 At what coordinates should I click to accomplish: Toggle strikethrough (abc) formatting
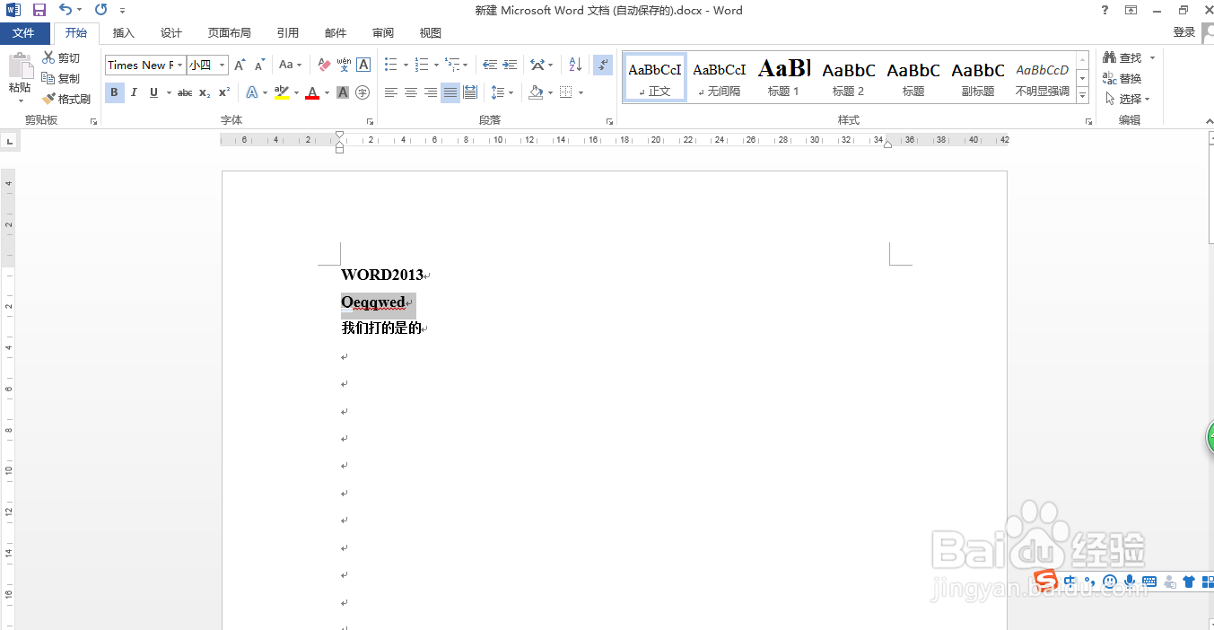click(x=185, y=92)
